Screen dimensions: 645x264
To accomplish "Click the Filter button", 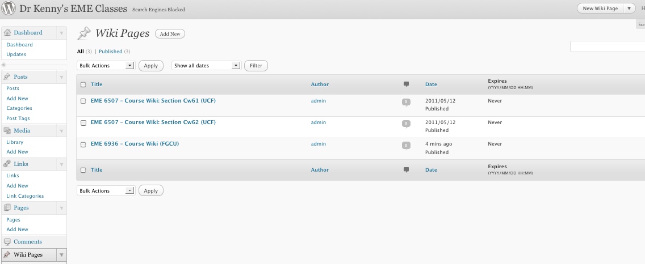I will [256, 66].
